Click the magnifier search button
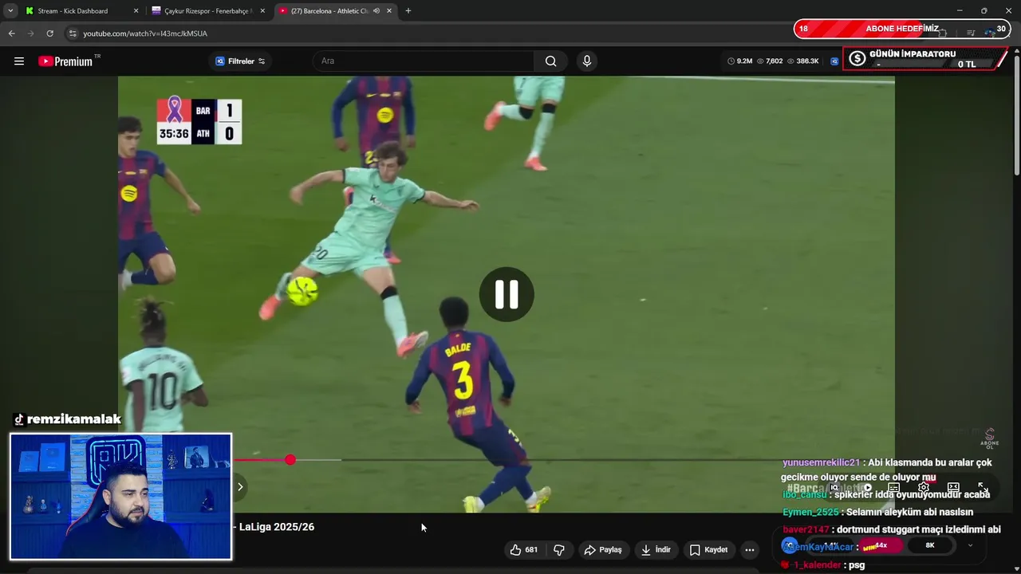This screenshot has height=574, width=1021. click(550, 61)
